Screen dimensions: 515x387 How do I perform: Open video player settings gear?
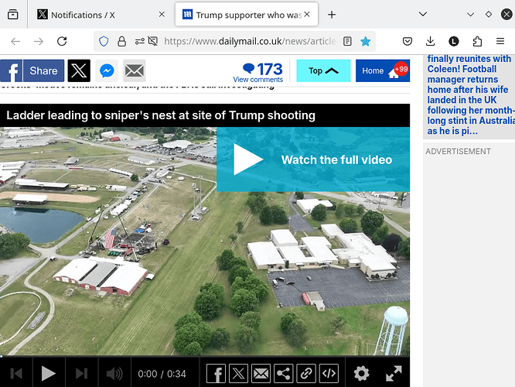(x=361, y=374)
